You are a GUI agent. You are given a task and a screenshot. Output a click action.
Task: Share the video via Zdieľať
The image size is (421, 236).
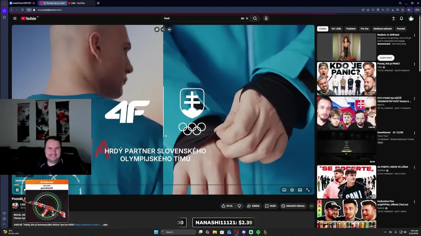pos(253,206)
